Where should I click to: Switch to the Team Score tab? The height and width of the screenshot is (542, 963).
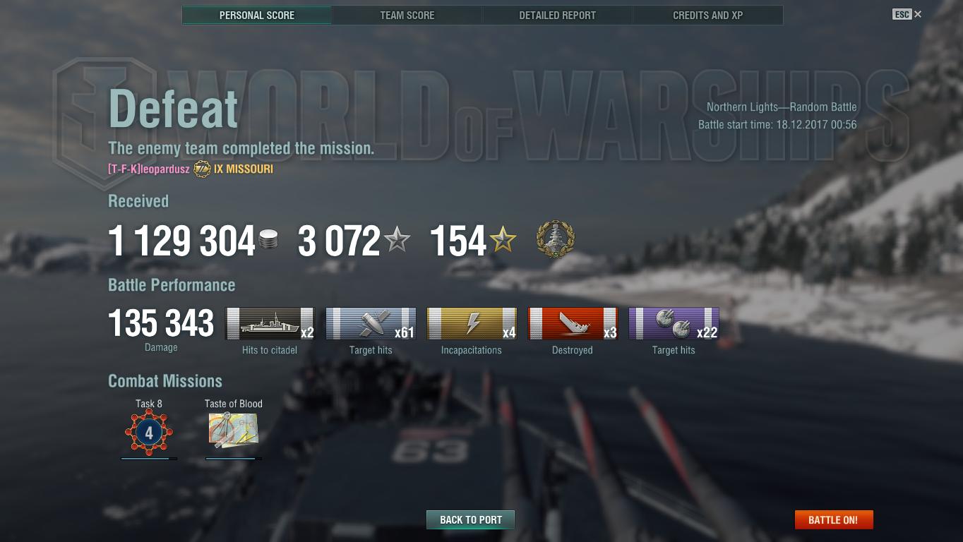pyautogui.click(x=407, y=15)
